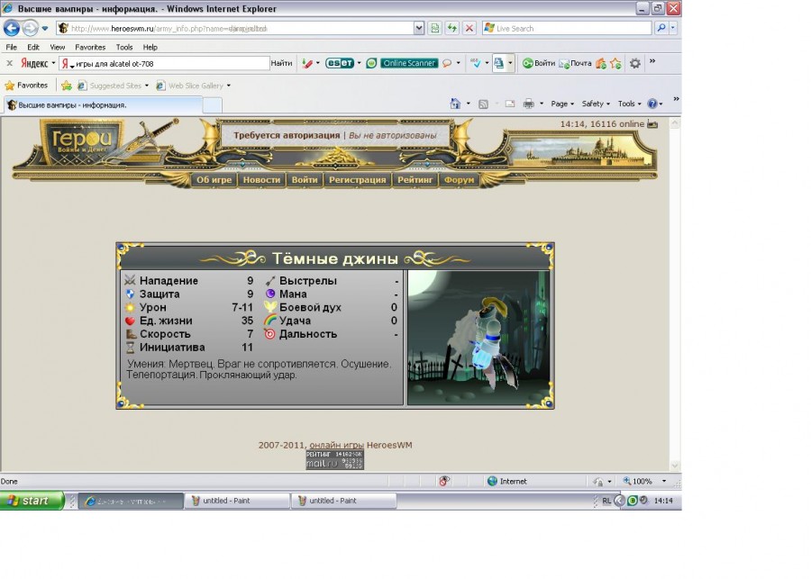Click the RL language indicator in tray
Screen dimensions: 811x579
[x=606, y=501]
